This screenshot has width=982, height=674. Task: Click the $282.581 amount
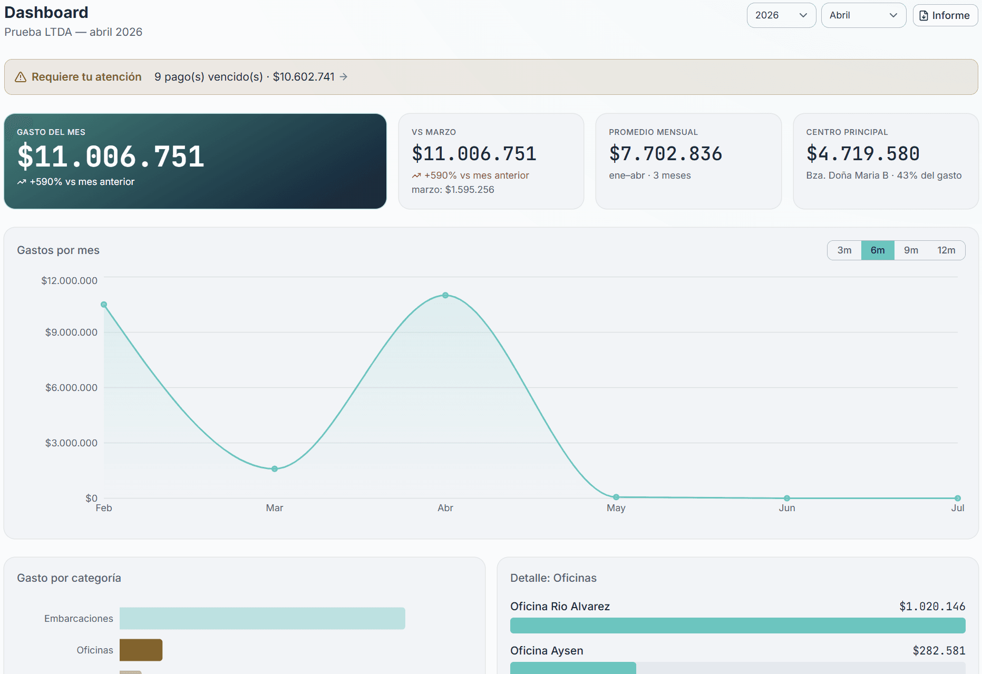939,651
